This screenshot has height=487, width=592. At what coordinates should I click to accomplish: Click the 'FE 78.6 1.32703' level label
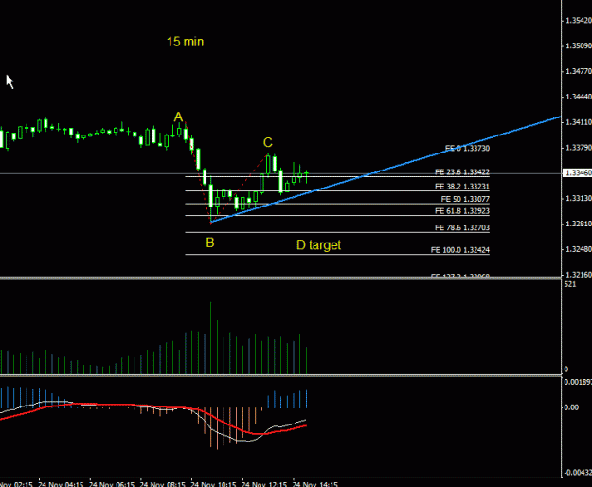tap(462, 227)
